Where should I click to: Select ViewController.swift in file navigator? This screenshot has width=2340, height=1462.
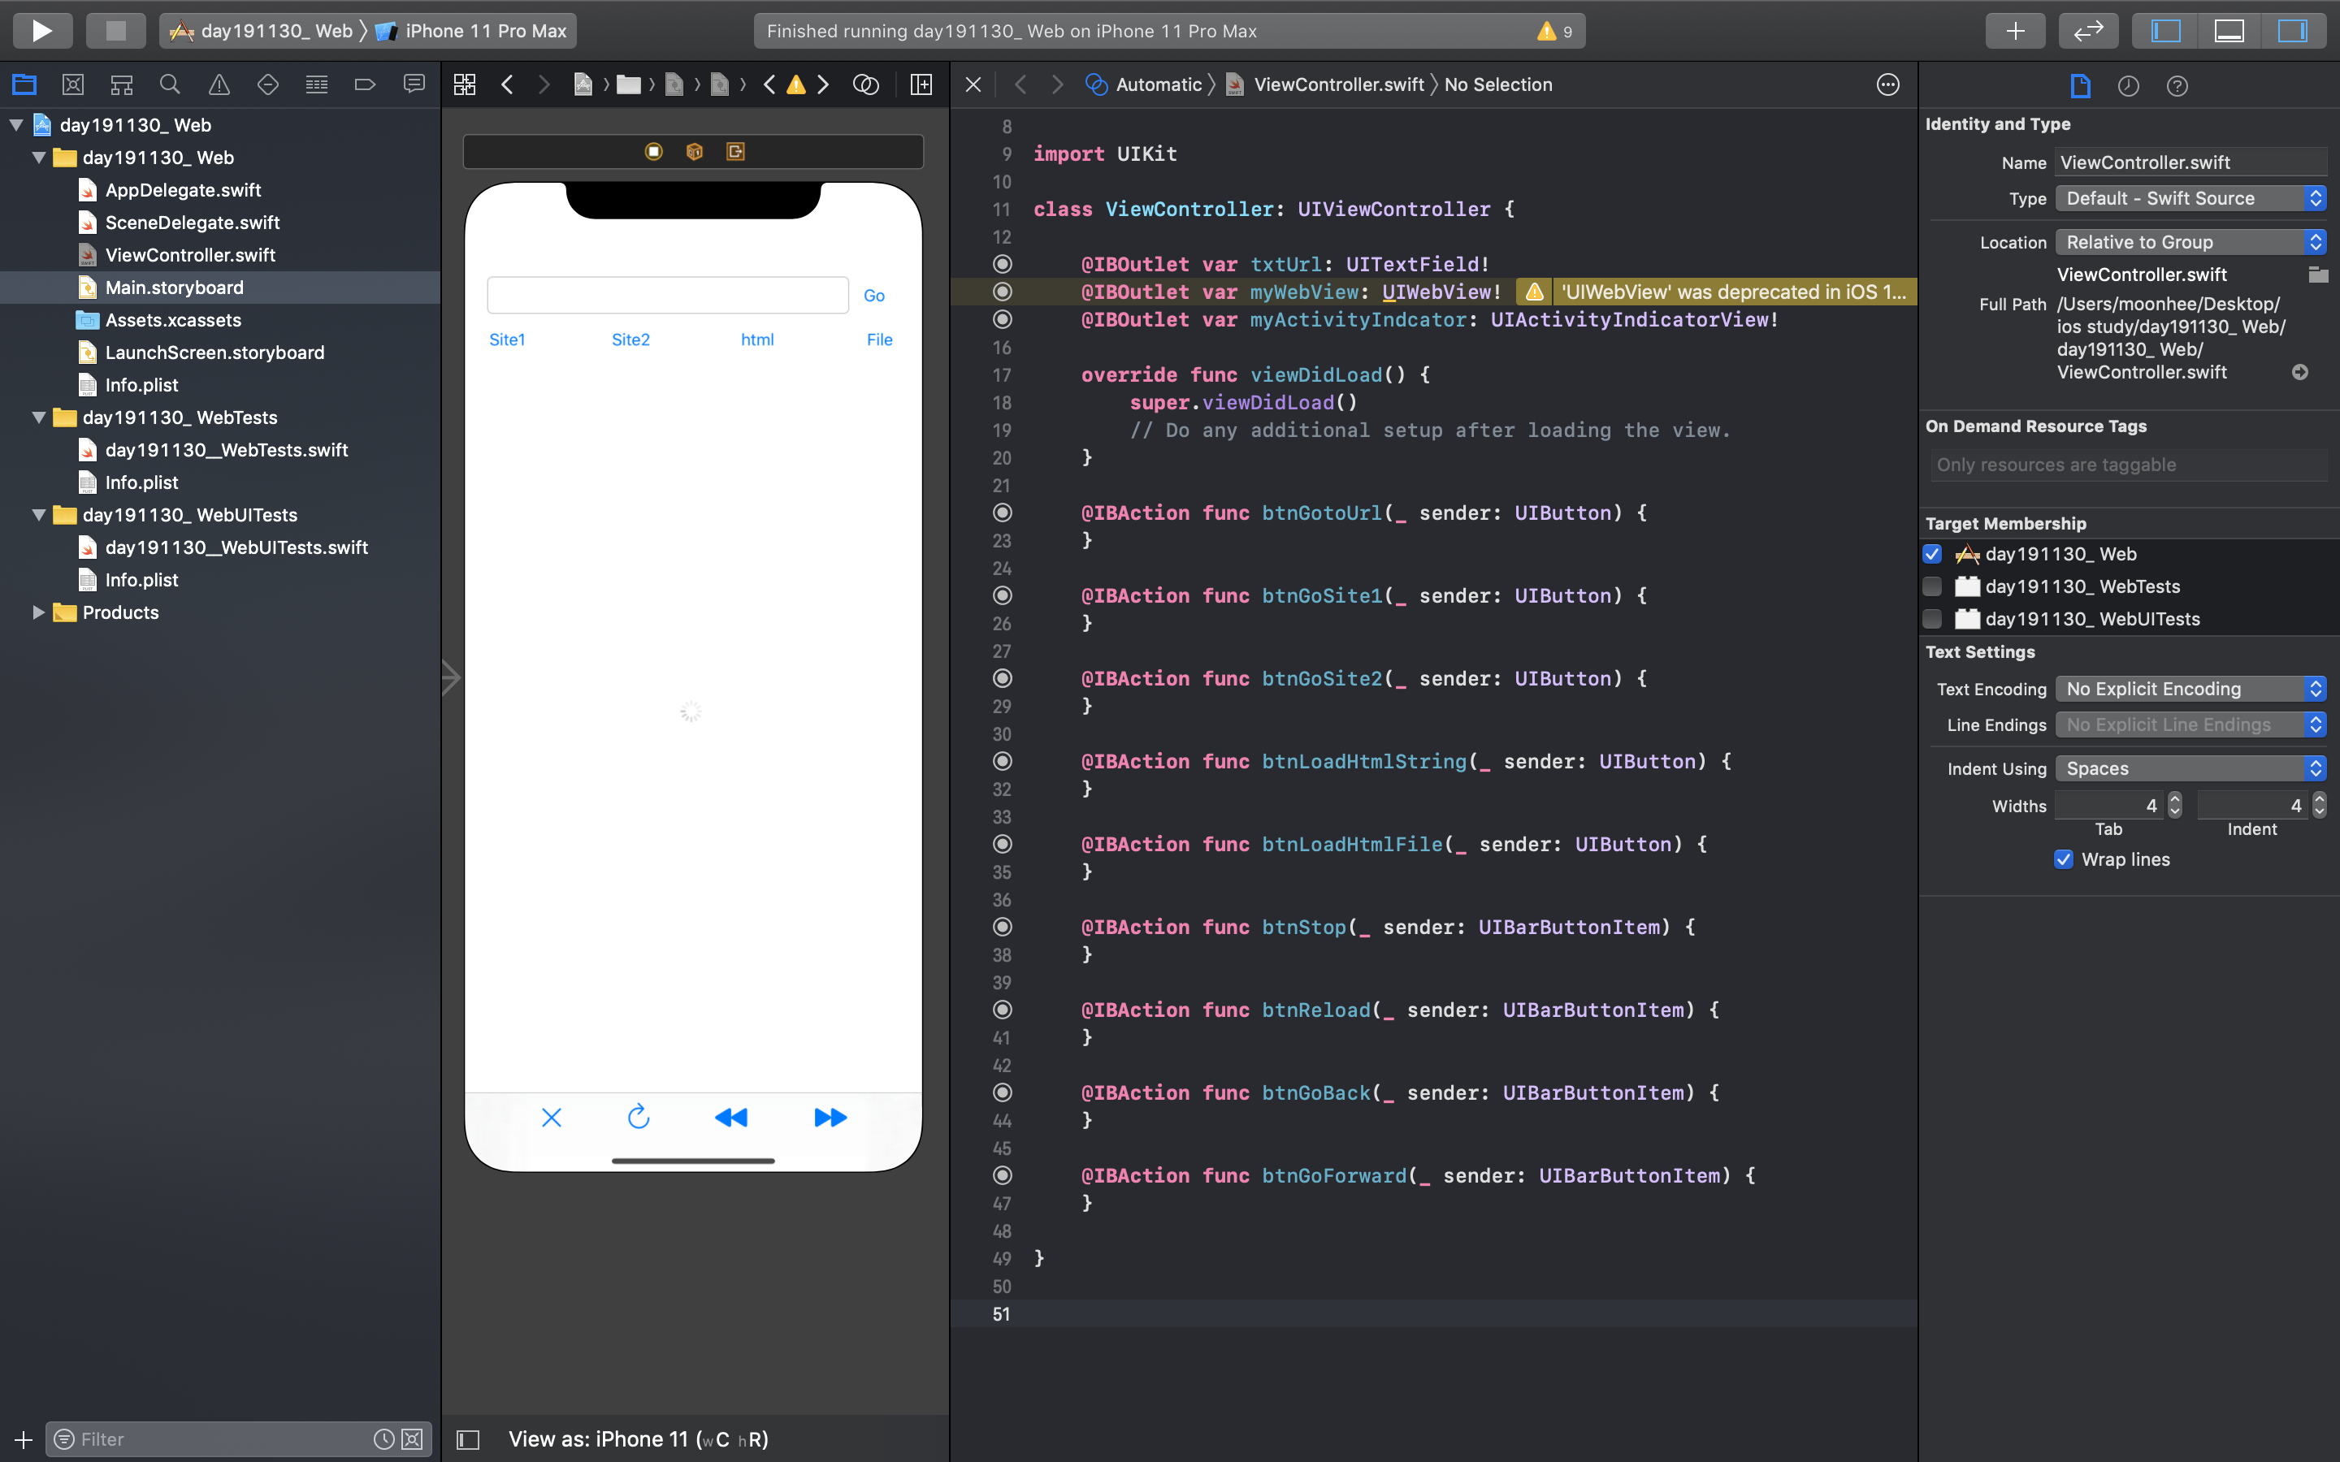click(x=190, y=255)
